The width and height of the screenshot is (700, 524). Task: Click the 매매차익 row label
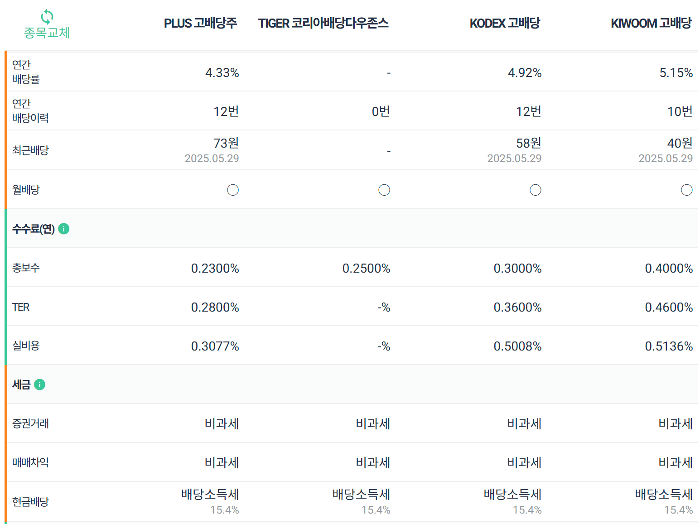coord(30,462)
